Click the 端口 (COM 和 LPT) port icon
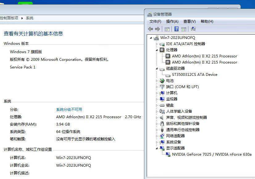 (162, 87)
